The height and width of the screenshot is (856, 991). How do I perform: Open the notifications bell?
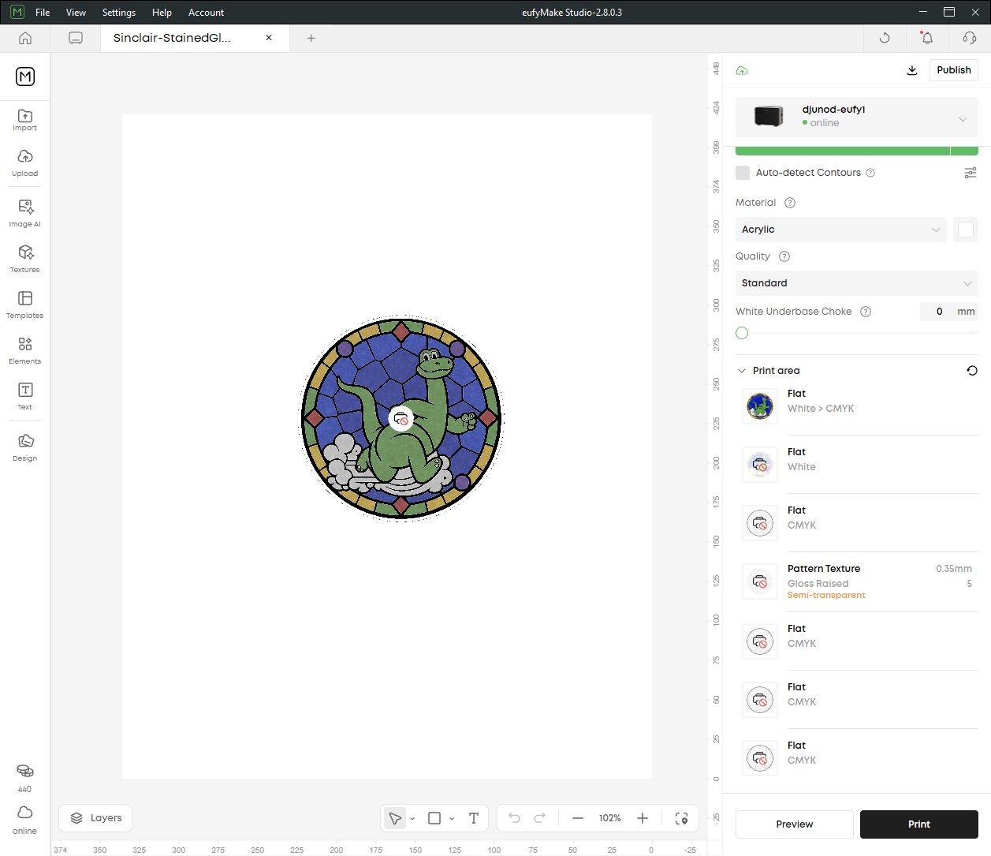tap(927, 38)
